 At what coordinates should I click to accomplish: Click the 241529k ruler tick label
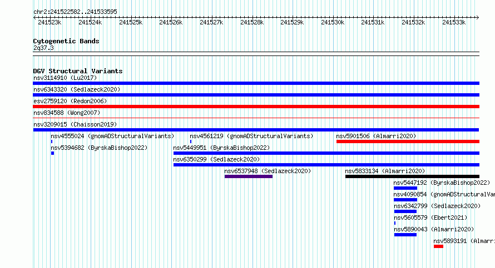tap(292, 22)
